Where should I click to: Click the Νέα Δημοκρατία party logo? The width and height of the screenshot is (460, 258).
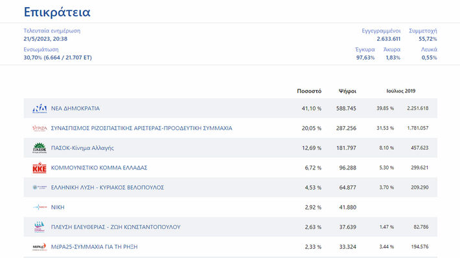point(40,109)
